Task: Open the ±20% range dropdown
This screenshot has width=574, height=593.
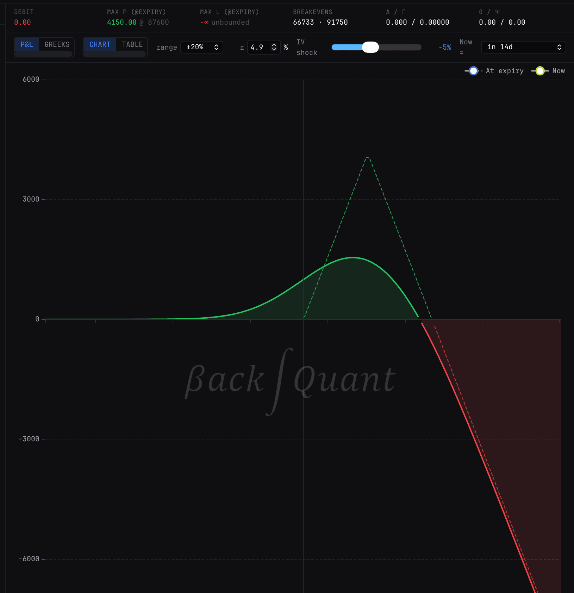Action: tap(202, 47)
